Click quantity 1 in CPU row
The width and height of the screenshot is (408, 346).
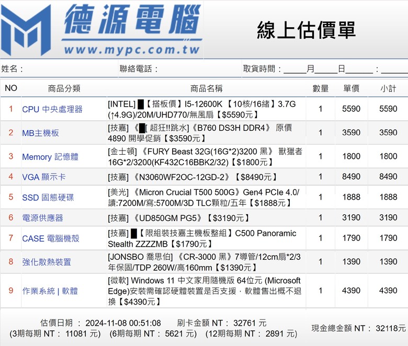click(321, 109)
